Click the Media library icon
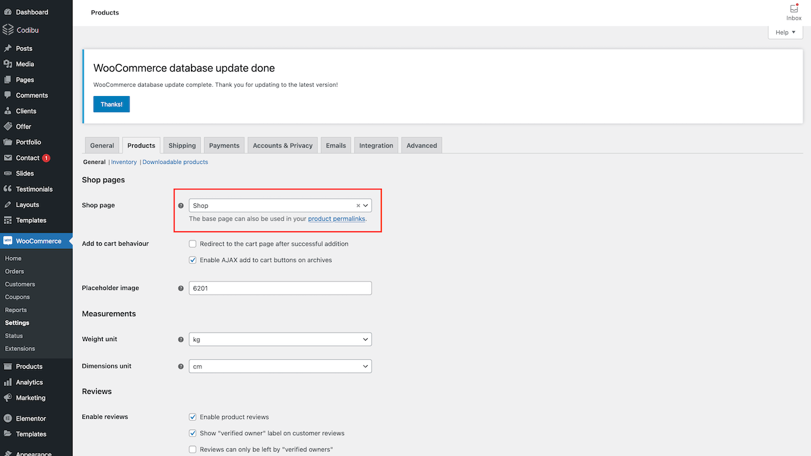The height and width of the screenshot is (456, 811). (8, 64)
